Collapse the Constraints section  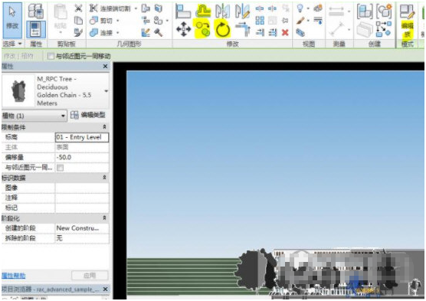105,127
